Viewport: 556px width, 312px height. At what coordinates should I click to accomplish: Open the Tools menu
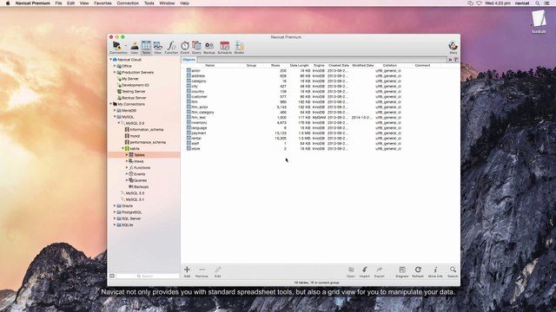pos(149,3)
